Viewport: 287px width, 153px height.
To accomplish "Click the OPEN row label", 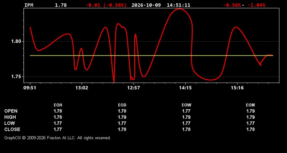I will point(11,111).
